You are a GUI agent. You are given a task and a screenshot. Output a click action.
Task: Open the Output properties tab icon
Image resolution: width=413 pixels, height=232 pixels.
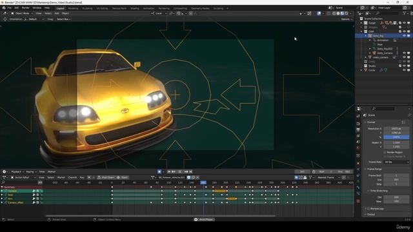pyautogui.click(x=358, y=130)
